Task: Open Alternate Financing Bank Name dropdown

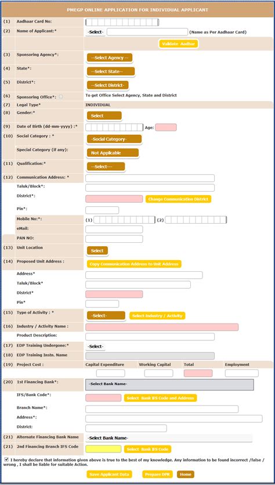Action: click(x=169, y=438)
